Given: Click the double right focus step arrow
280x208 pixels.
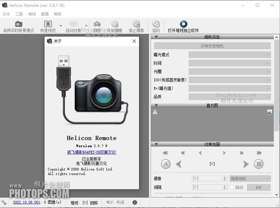Looking at the screenshot, I should (x=241, y=153).
